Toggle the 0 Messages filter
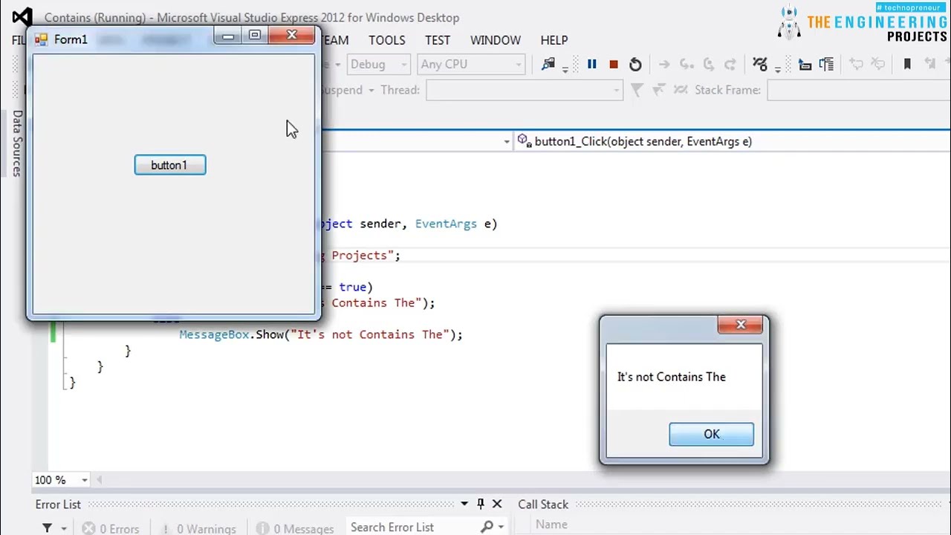The height and width of the screenshot is (535, 951). 295,529
